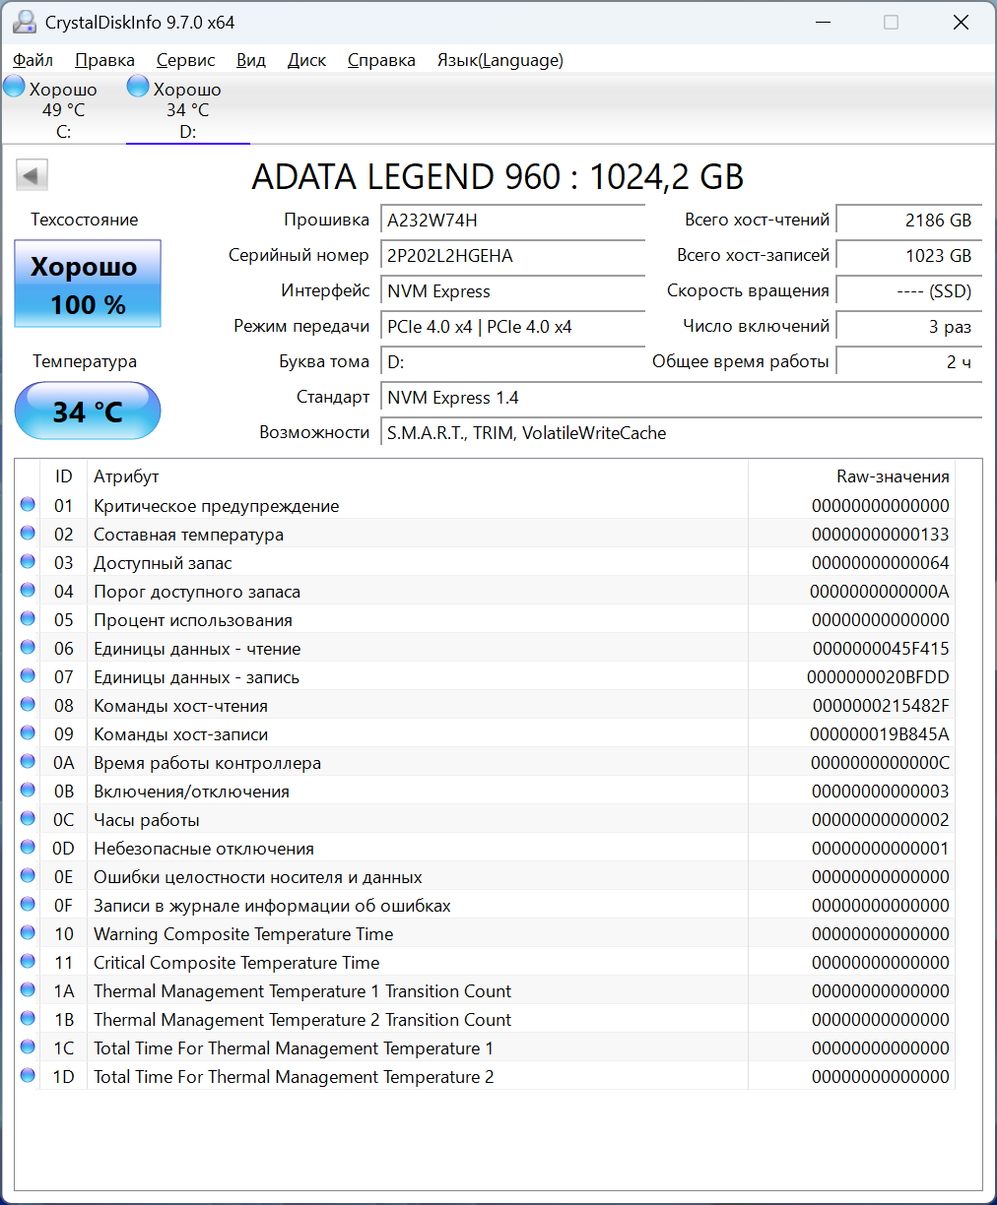The width and height of the screenshot is (997, 1205).
Task: Open the Сервис menu
Action: coord(185,60)
